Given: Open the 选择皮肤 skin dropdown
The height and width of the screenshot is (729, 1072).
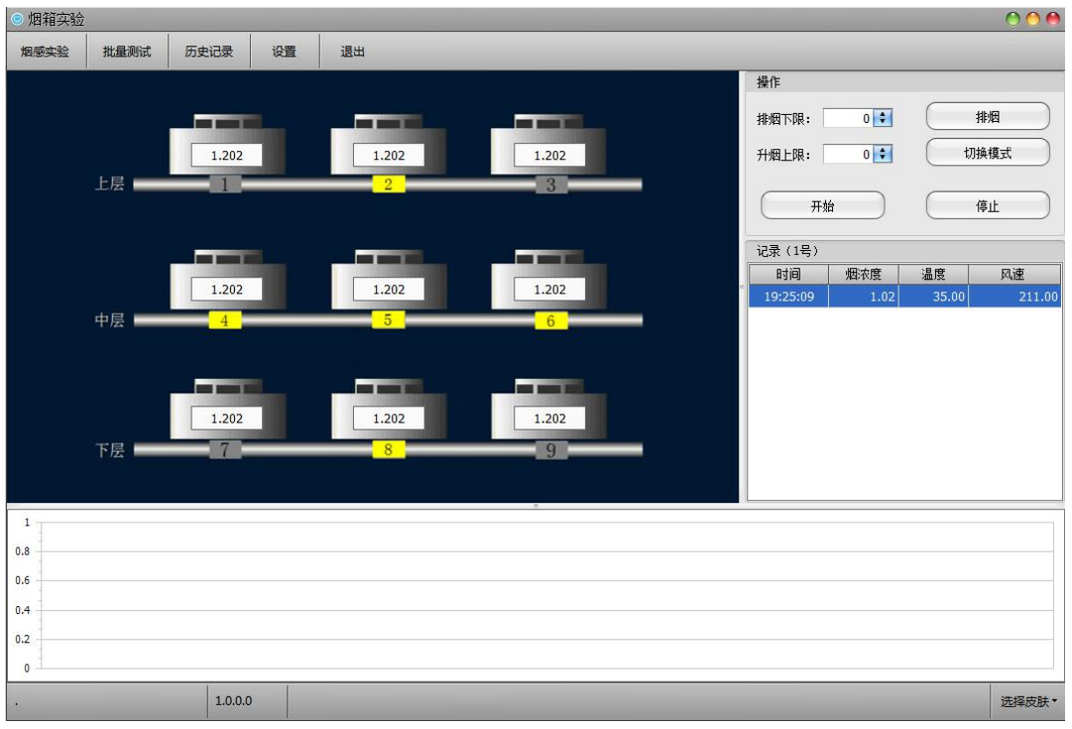Looking at the screenshot, I should pyautogui.click(x=1028, y=701).
